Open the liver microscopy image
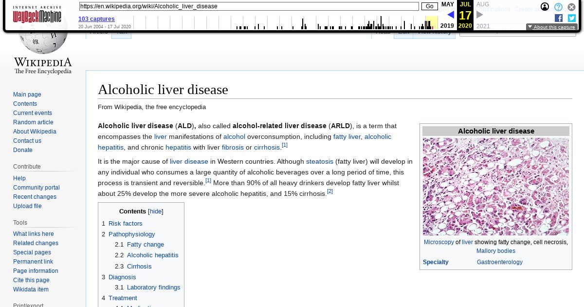 click(496, 187)
